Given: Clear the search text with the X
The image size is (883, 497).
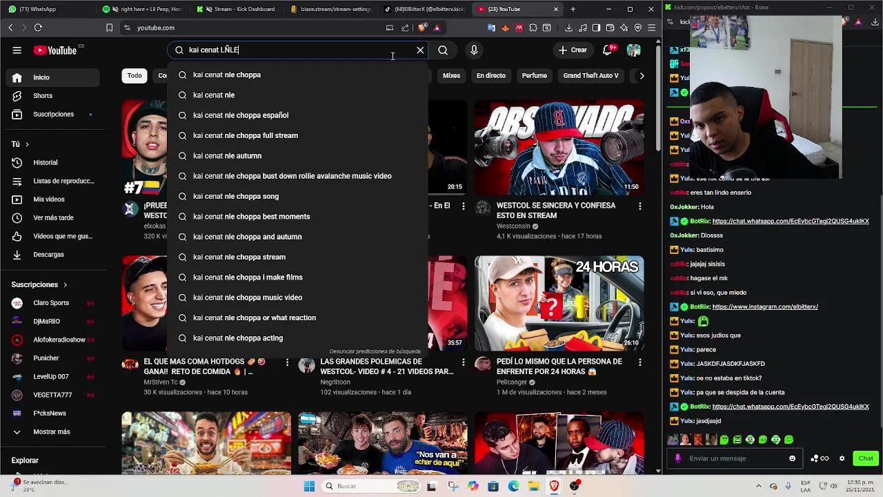Looking at the screenshot, I should 420,50.
